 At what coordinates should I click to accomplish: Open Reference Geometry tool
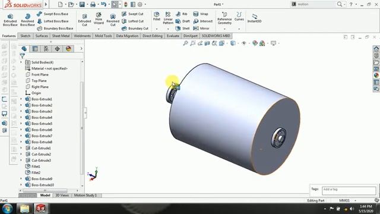click(x=224, y=18)
